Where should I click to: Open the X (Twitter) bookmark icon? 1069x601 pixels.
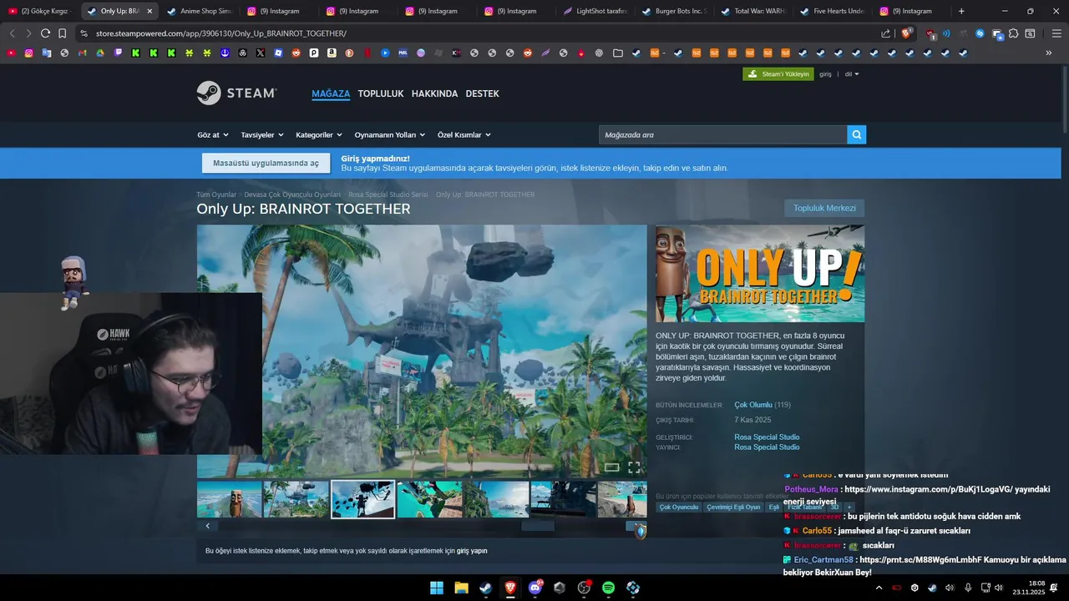tap(261, 53)
